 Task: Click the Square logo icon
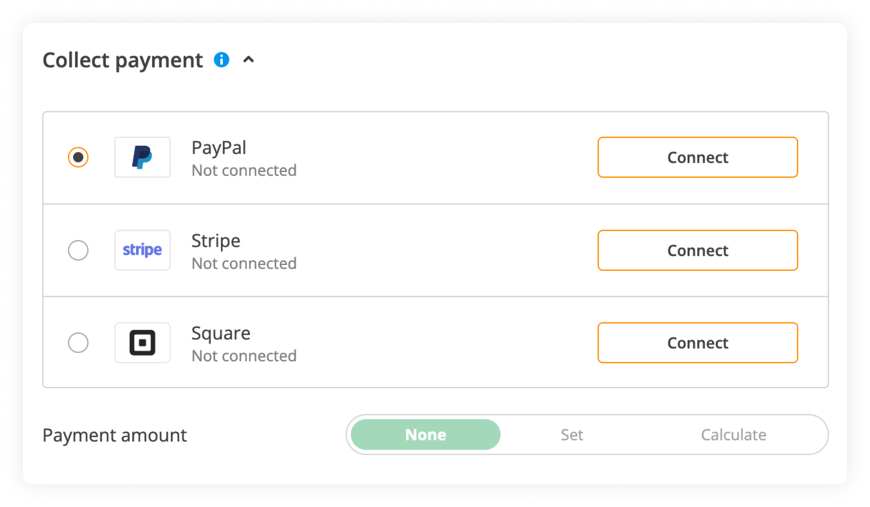[142, 343]
